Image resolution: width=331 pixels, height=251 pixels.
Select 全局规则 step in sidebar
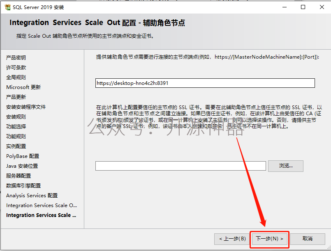click(16, 78)
